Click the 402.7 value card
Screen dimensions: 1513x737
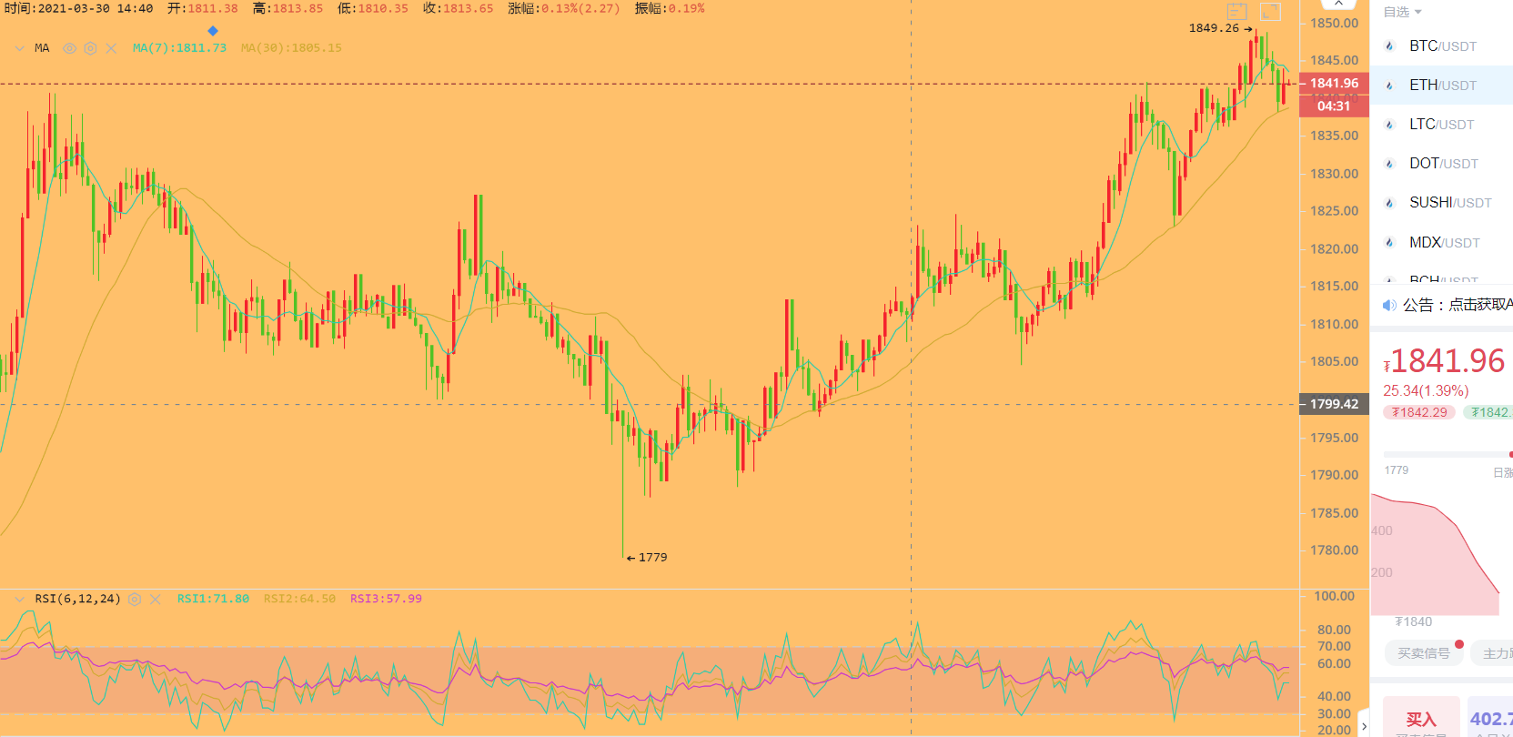click(1490, 717)
